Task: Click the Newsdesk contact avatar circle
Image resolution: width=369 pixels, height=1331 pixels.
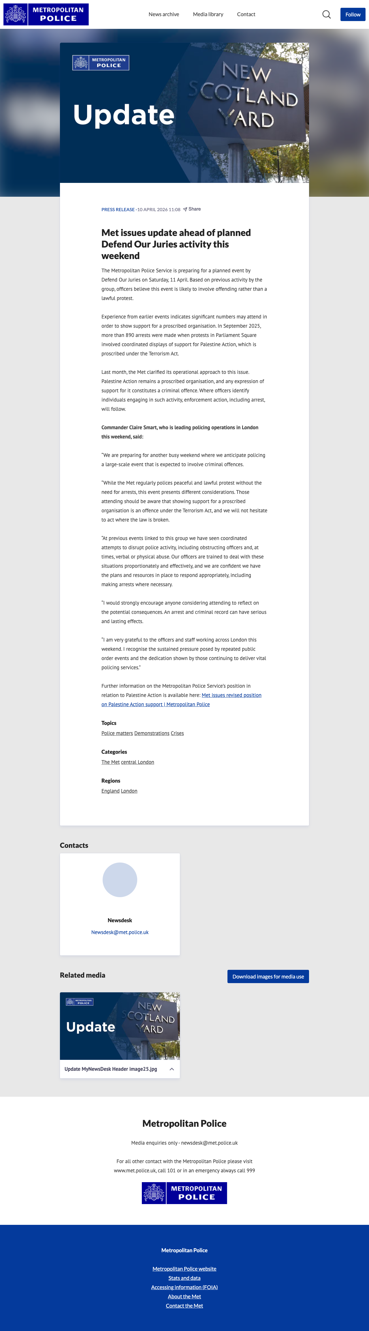Action: (120, 880)
